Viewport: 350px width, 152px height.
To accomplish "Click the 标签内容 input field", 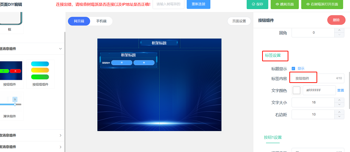I will [313, 78].
